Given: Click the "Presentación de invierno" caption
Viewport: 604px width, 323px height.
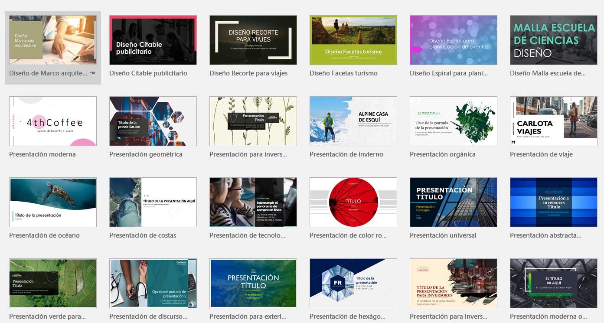Looking at the screenshot, I should tap(346, 154).
